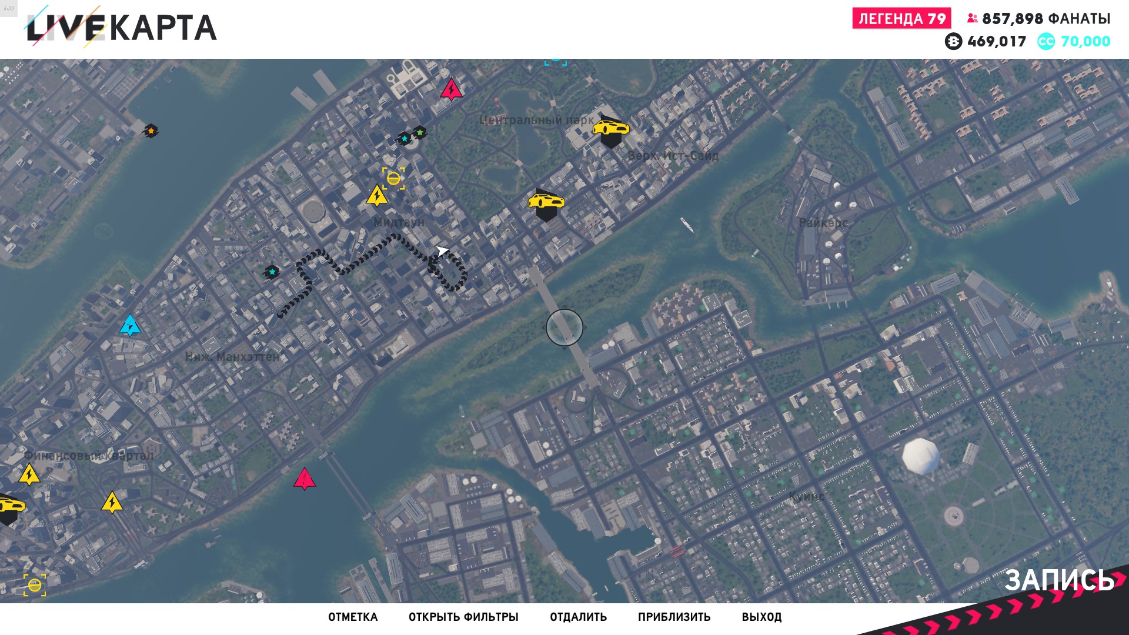Click the Финансовый квартал district label
This screenshot has height=635, width=1129.
(89, 456)
